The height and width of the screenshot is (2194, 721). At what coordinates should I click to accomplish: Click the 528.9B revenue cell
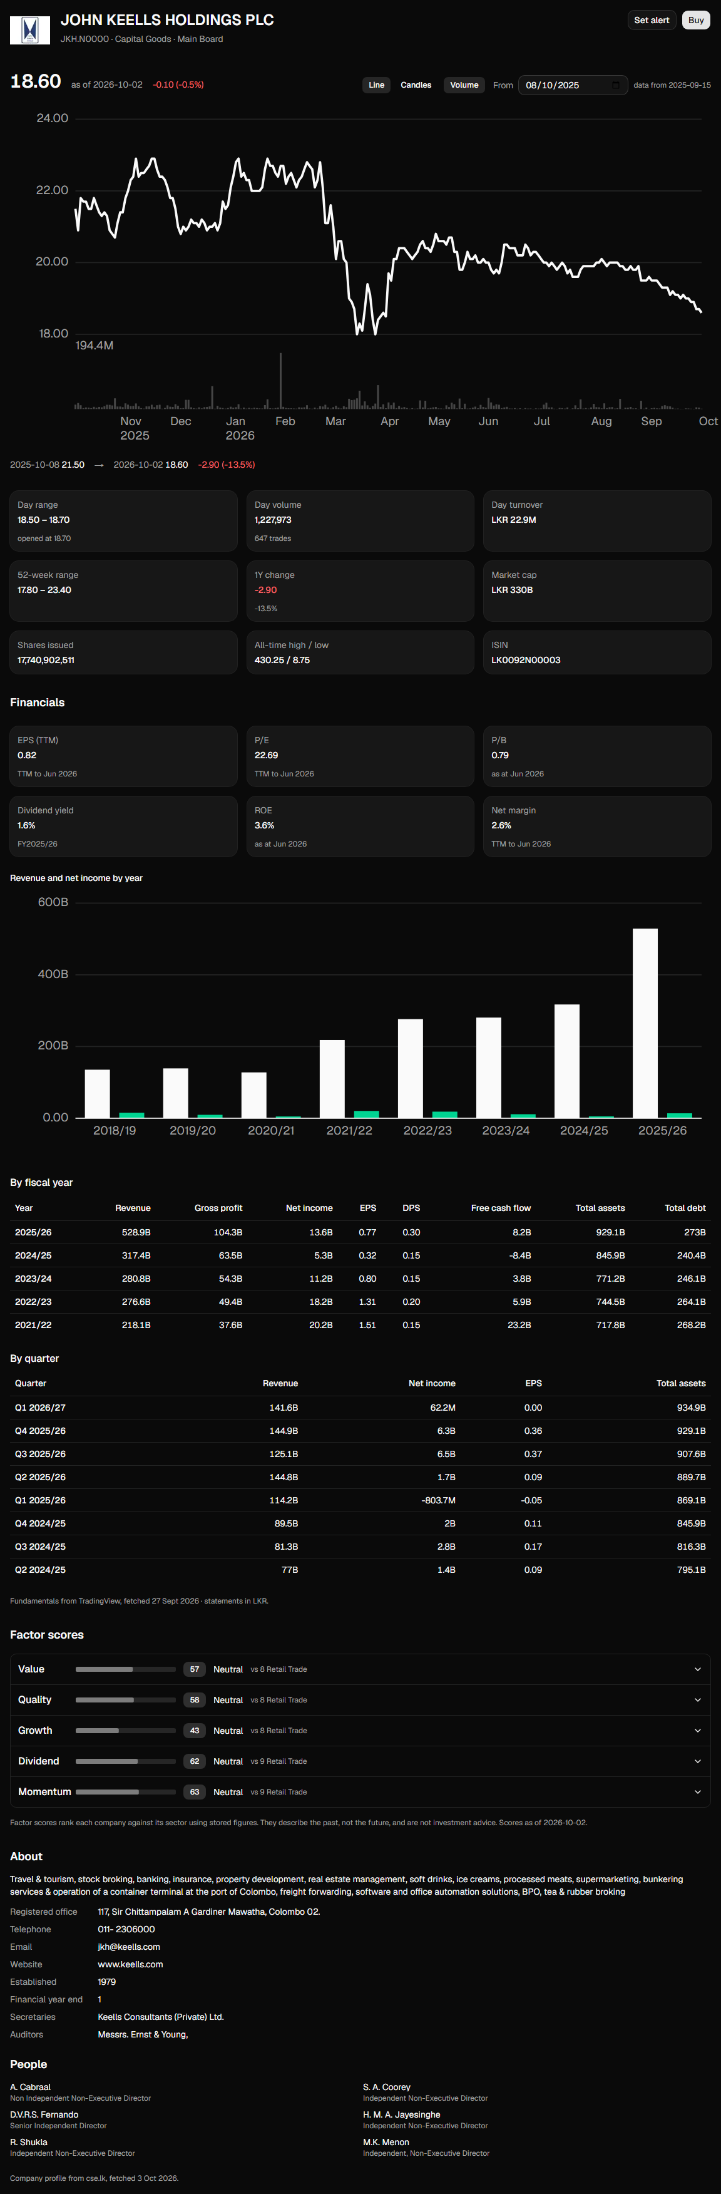coord(136,1232)
